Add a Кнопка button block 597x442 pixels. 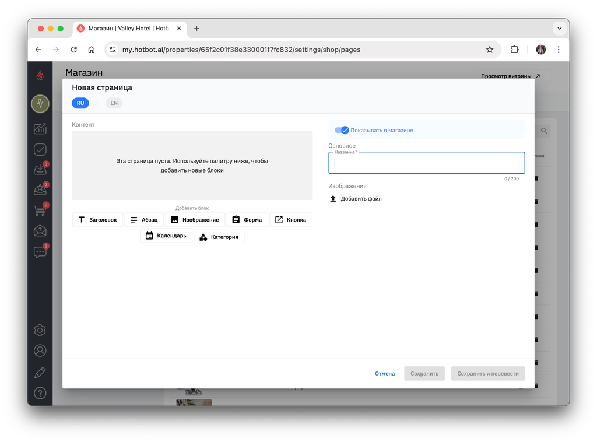pyautogui.click(x=291, y=220)
